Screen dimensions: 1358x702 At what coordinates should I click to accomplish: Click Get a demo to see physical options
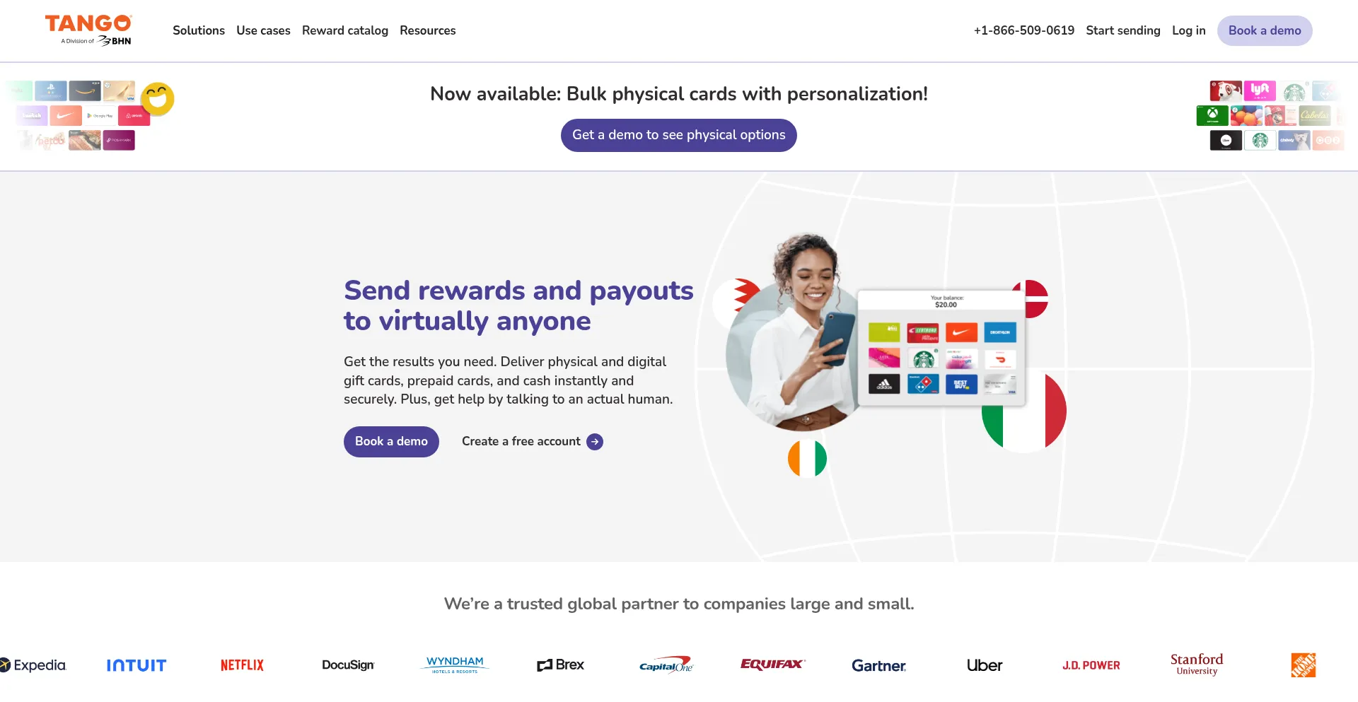679,135
